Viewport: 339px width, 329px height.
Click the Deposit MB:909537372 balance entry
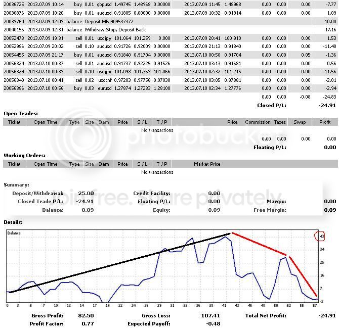[109, 22]
